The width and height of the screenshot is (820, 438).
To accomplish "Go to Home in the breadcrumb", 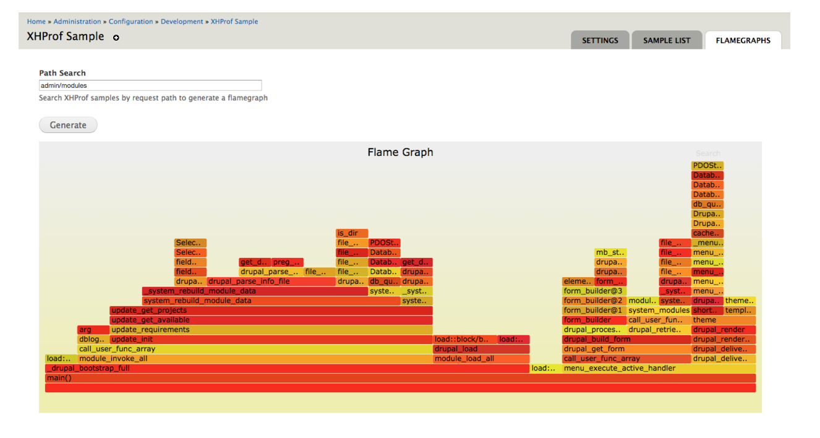I will [x=36, y=22].
